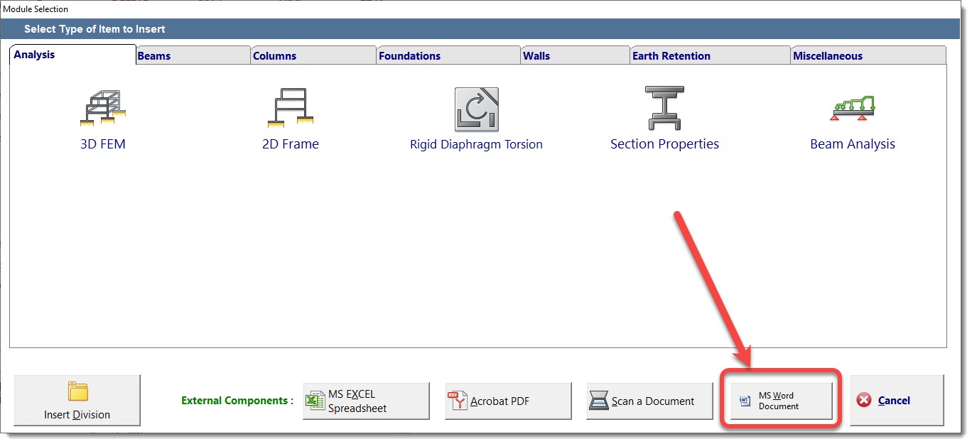The image size is (972, 444).
Task: Open the Miscellaneous tab
Action: (827, 56)
